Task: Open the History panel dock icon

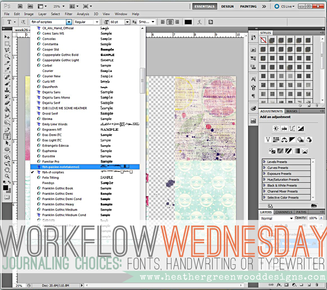Action: pos(253,38)
